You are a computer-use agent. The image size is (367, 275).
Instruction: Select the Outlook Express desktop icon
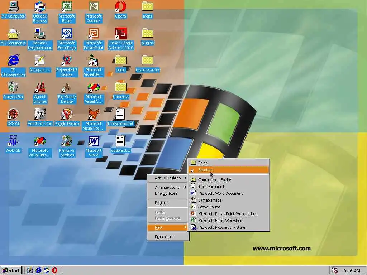coord(40,12)
